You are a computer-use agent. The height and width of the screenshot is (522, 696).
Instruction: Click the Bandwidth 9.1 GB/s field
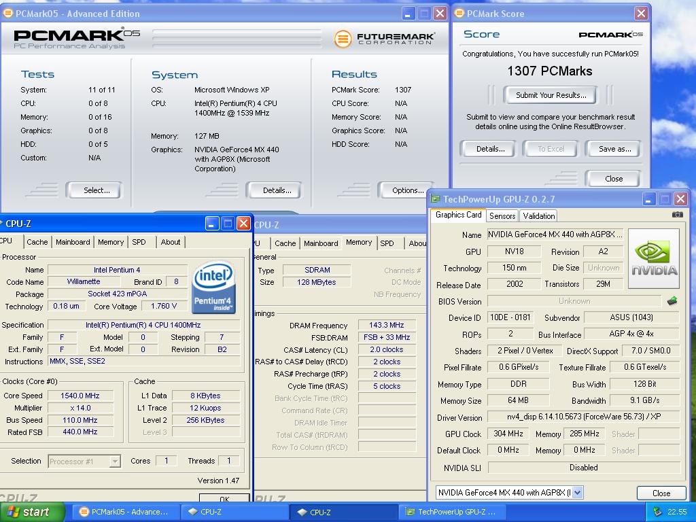pos(644,400)
